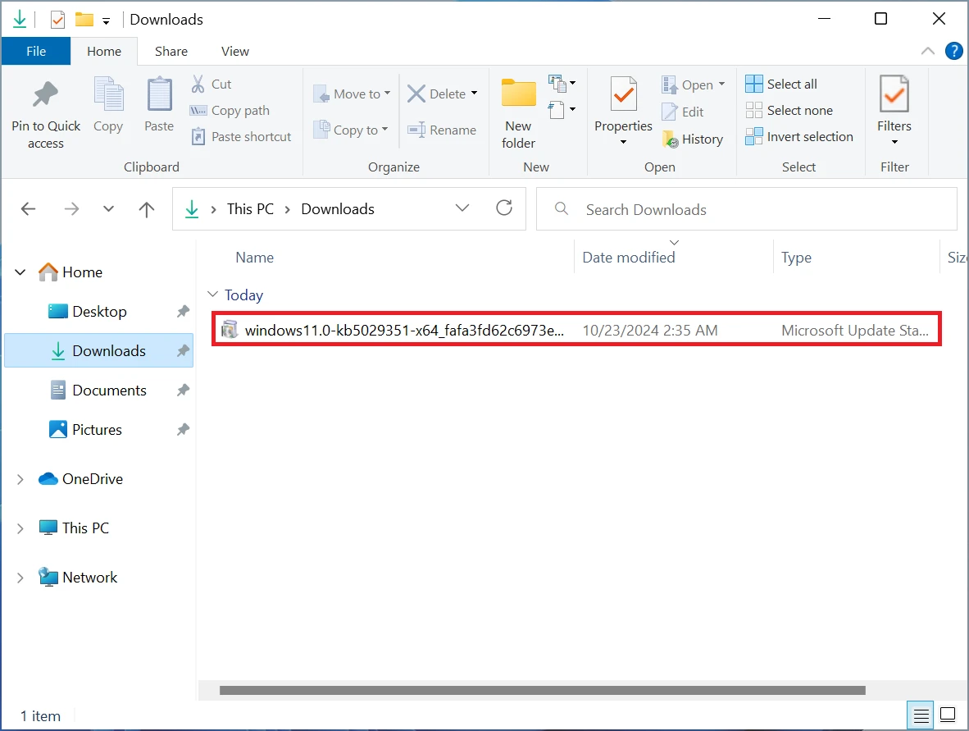The image size is (969, 731).
Task: Click the Copy path icon
Action: (x=198, y=111)
